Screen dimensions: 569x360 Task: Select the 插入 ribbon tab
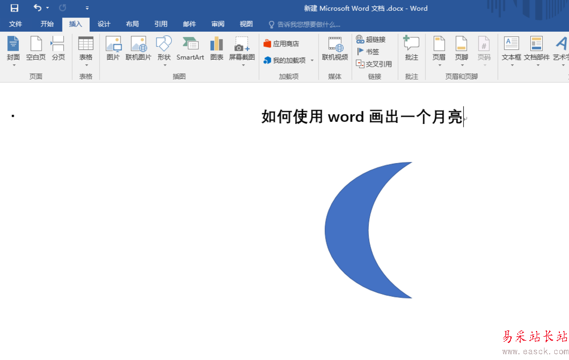[x=76, y=24]
